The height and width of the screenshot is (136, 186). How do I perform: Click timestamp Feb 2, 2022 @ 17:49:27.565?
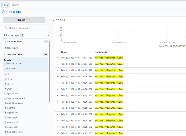click(77, 133)
